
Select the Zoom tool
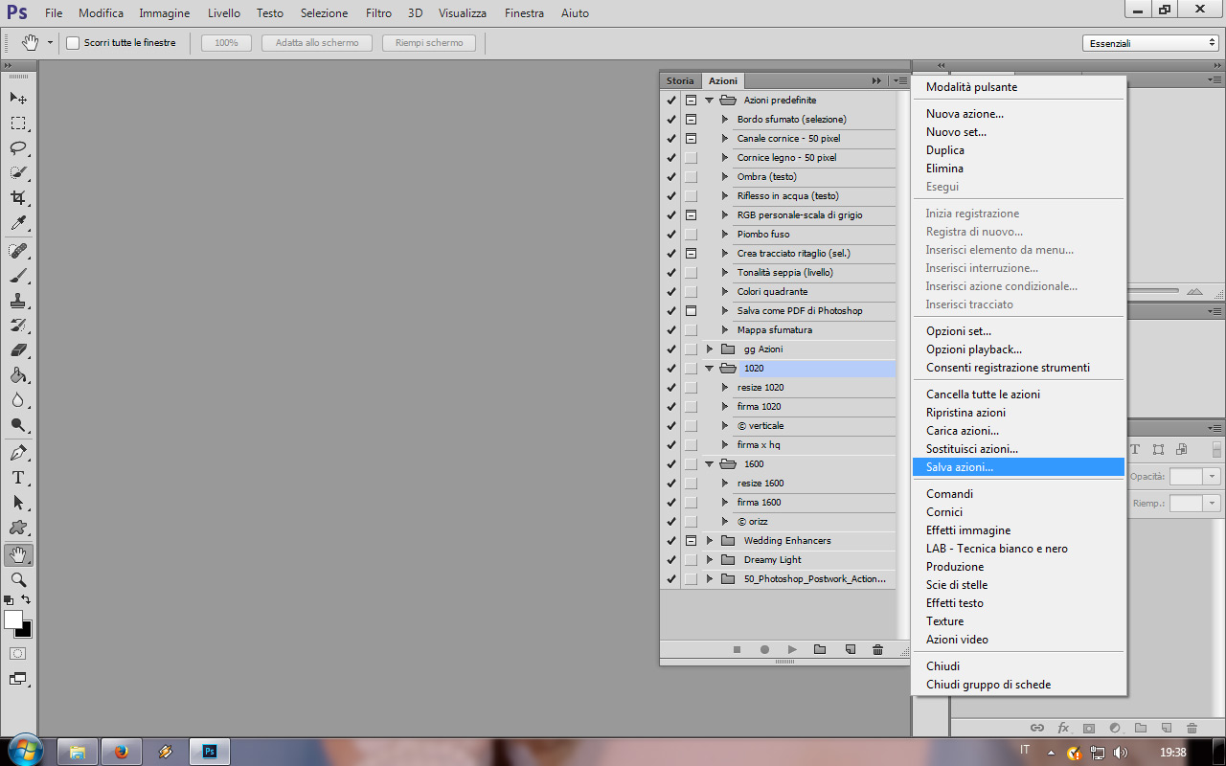[x=18, y=580]
